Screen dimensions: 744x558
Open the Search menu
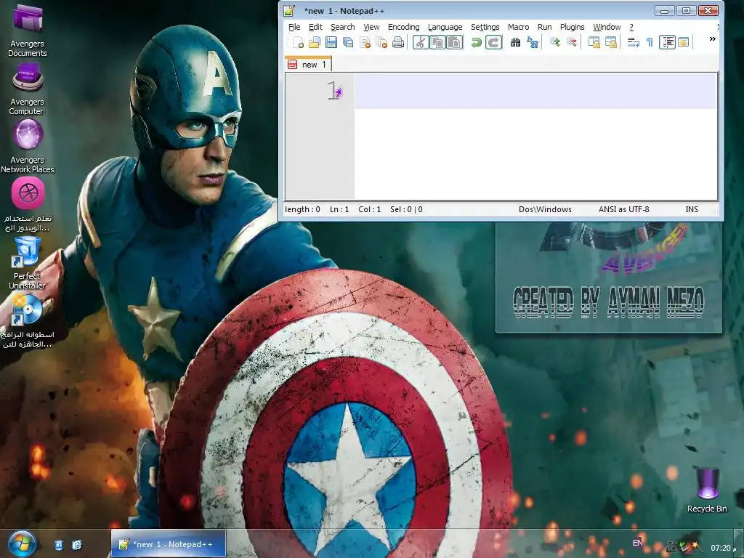343,27
